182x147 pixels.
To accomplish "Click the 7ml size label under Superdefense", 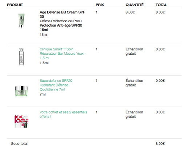I will [x=43, y=94].
